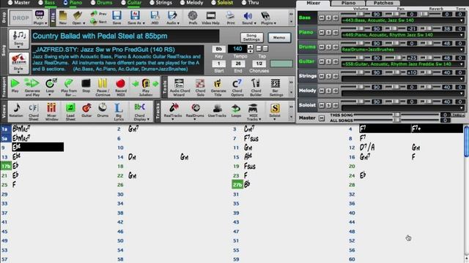This screenshot has width=469, height=263.
Task: Click the Play transport icon
Action: coord(15,86)
